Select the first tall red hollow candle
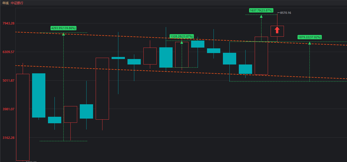This screenshot has height=162, width=347. pos(23,117)
